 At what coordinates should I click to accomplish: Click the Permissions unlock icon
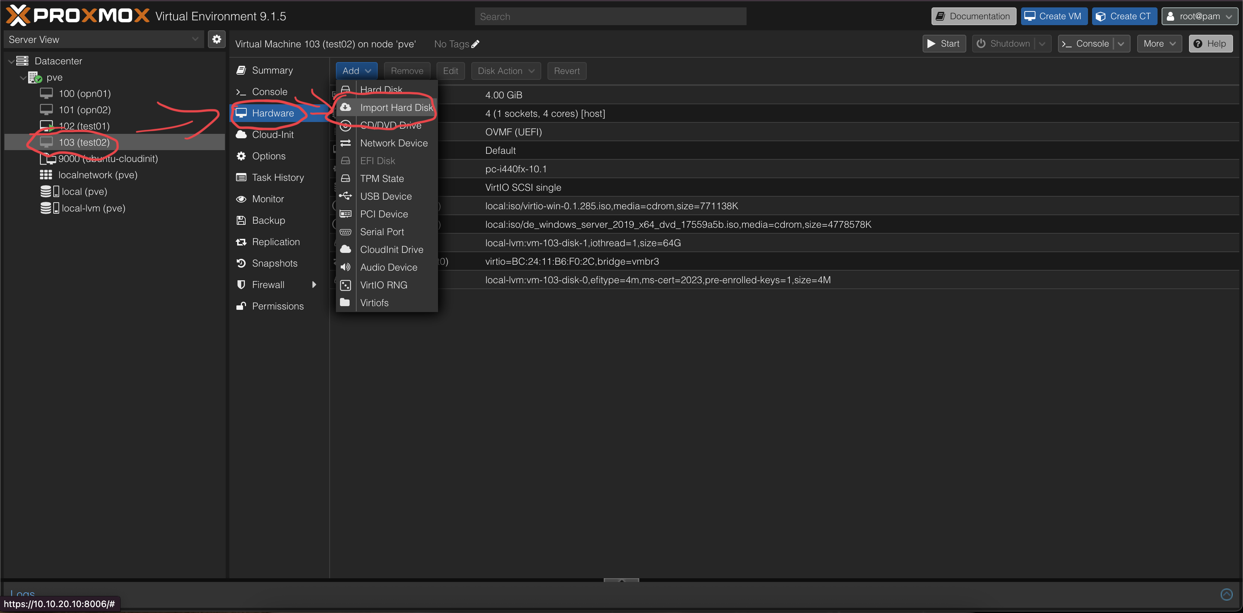(241, 306)
